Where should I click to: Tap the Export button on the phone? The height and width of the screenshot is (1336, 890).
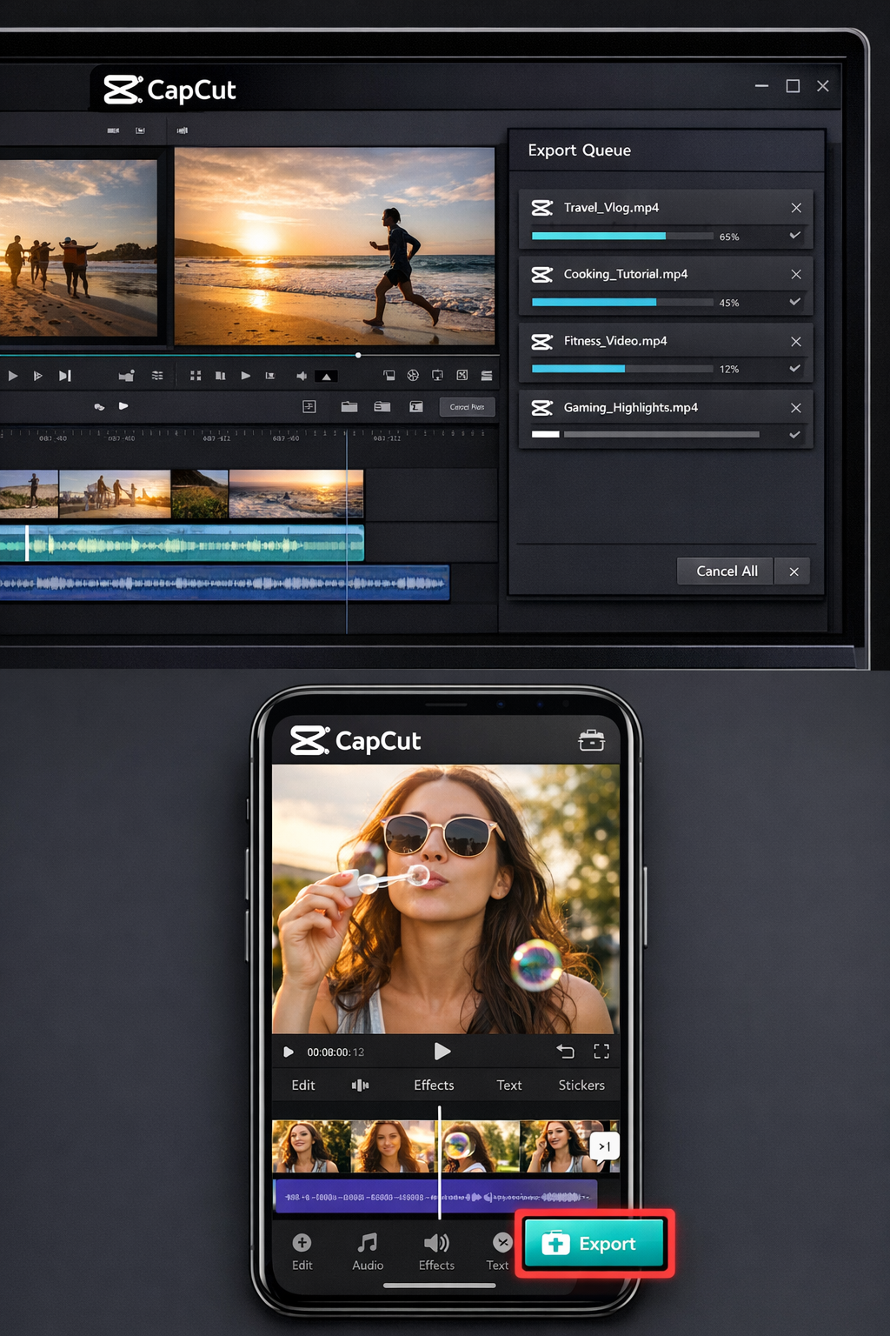(594, 1244)
